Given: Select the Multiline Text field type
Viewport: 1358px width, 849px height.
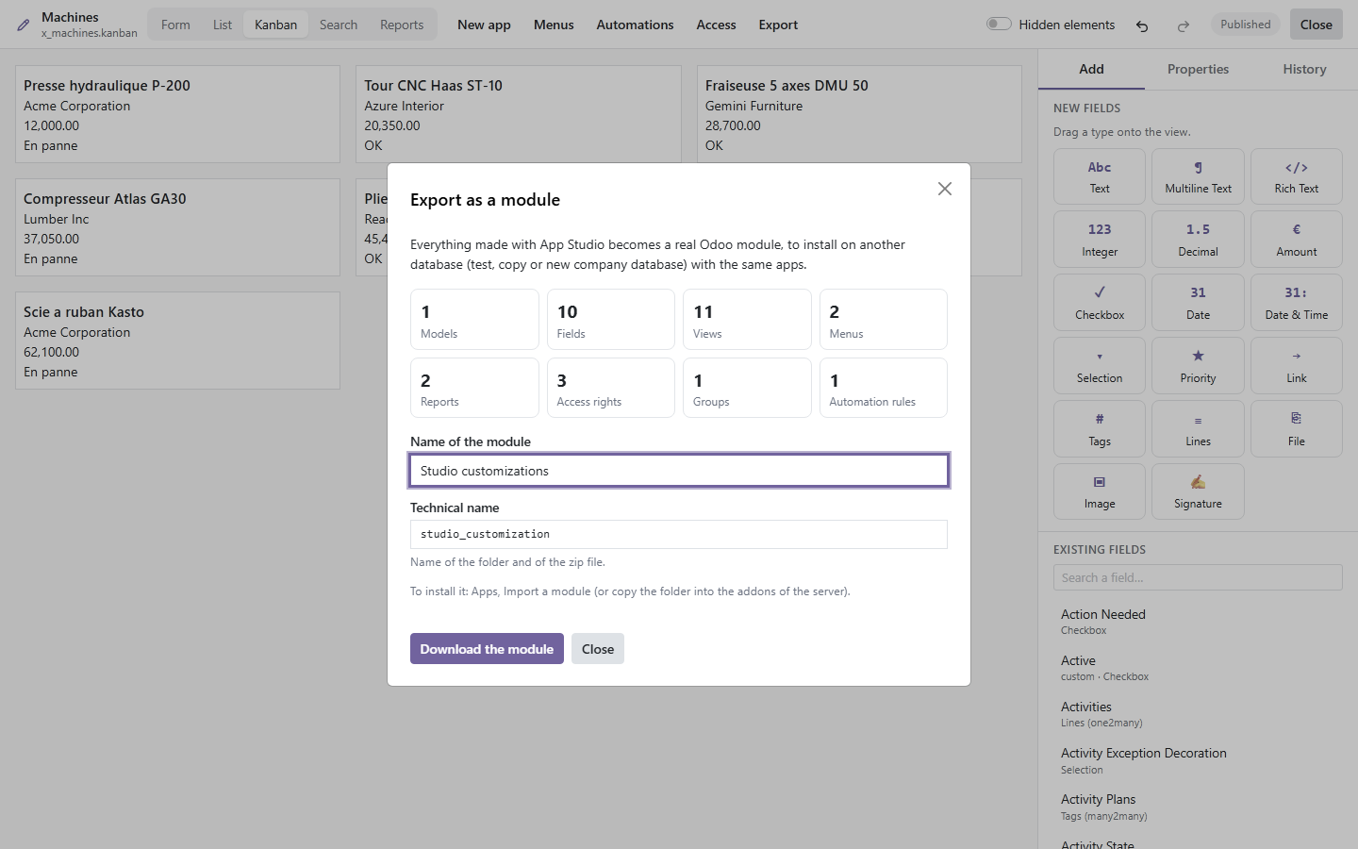Looking at the screenshot, I should click(x=1198, y=176).
